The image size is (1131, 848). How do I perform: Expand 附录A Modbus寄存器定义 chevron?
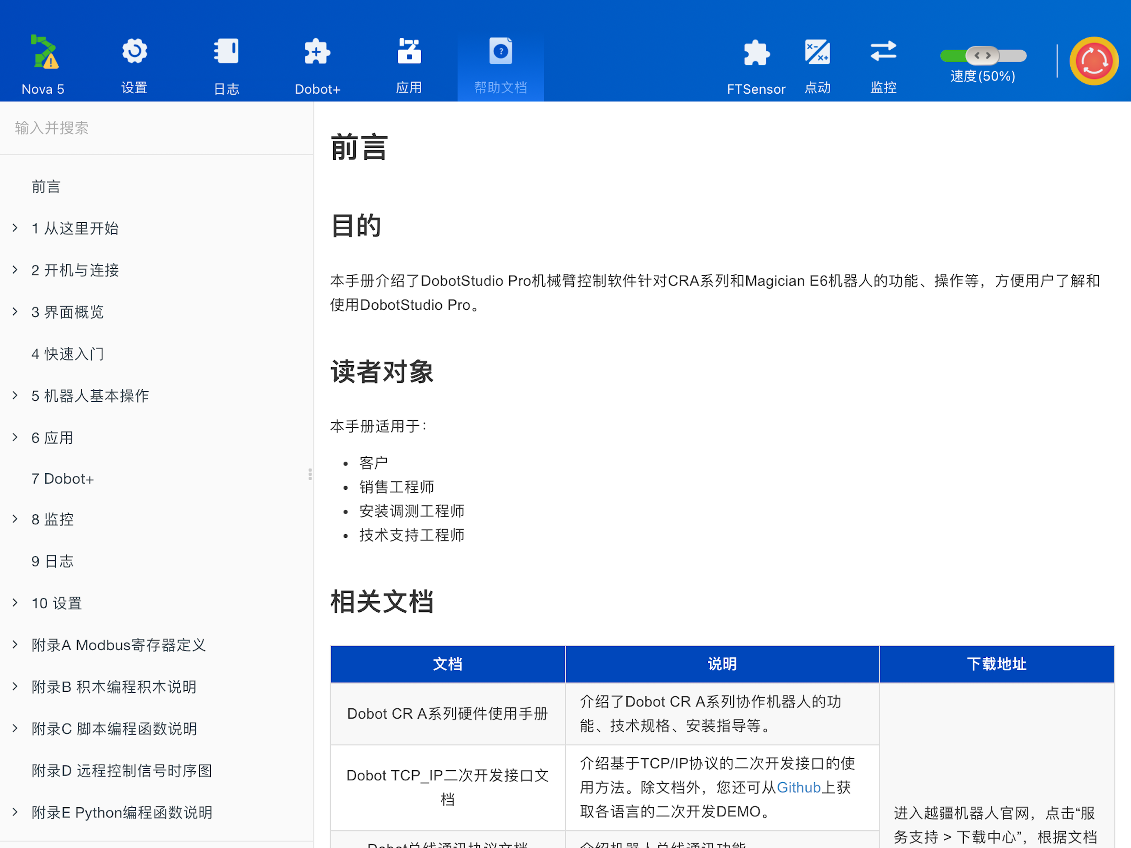pos(15,645)
